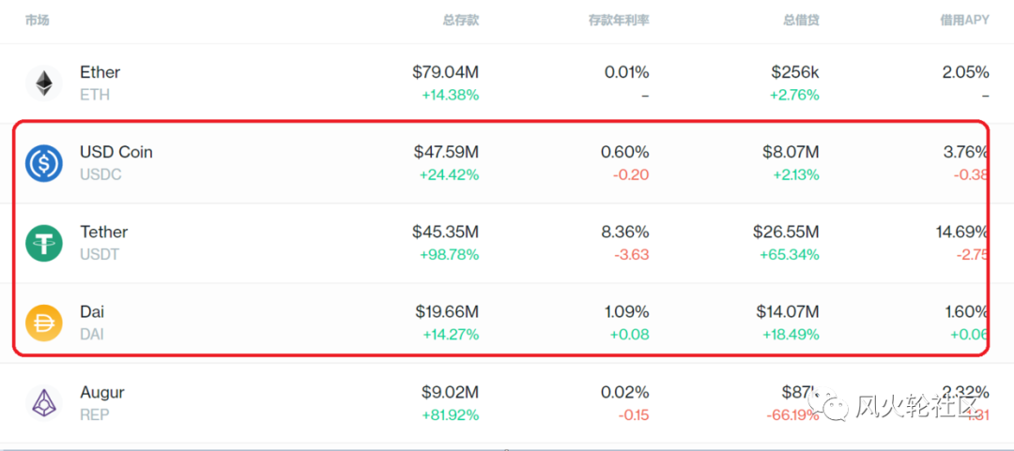Select Ether total supply $79.04M
Image resolution: width=1014 pixels, height=451 pixels.
pyautogui.click(x=446, y=71)
